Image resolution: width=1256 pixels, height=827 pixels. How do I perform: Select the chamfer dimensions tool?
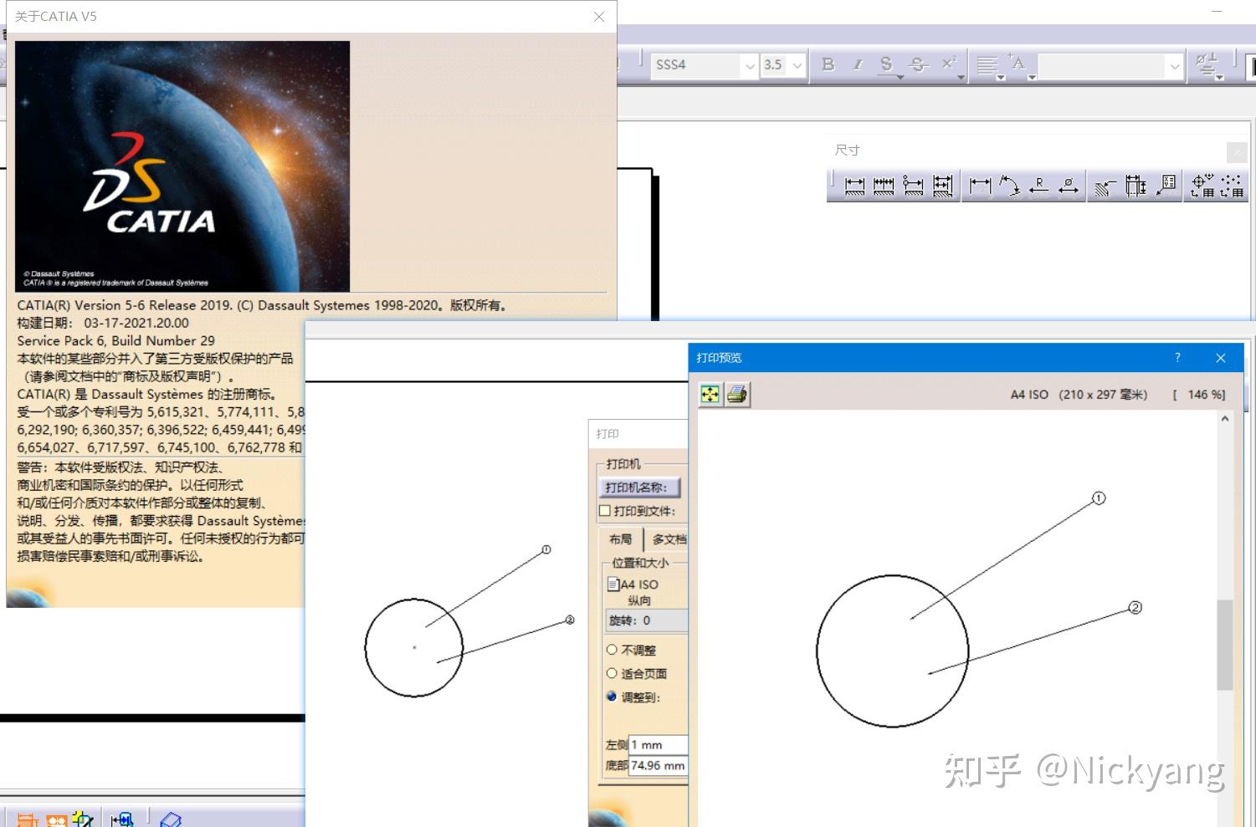point(1101,186)
